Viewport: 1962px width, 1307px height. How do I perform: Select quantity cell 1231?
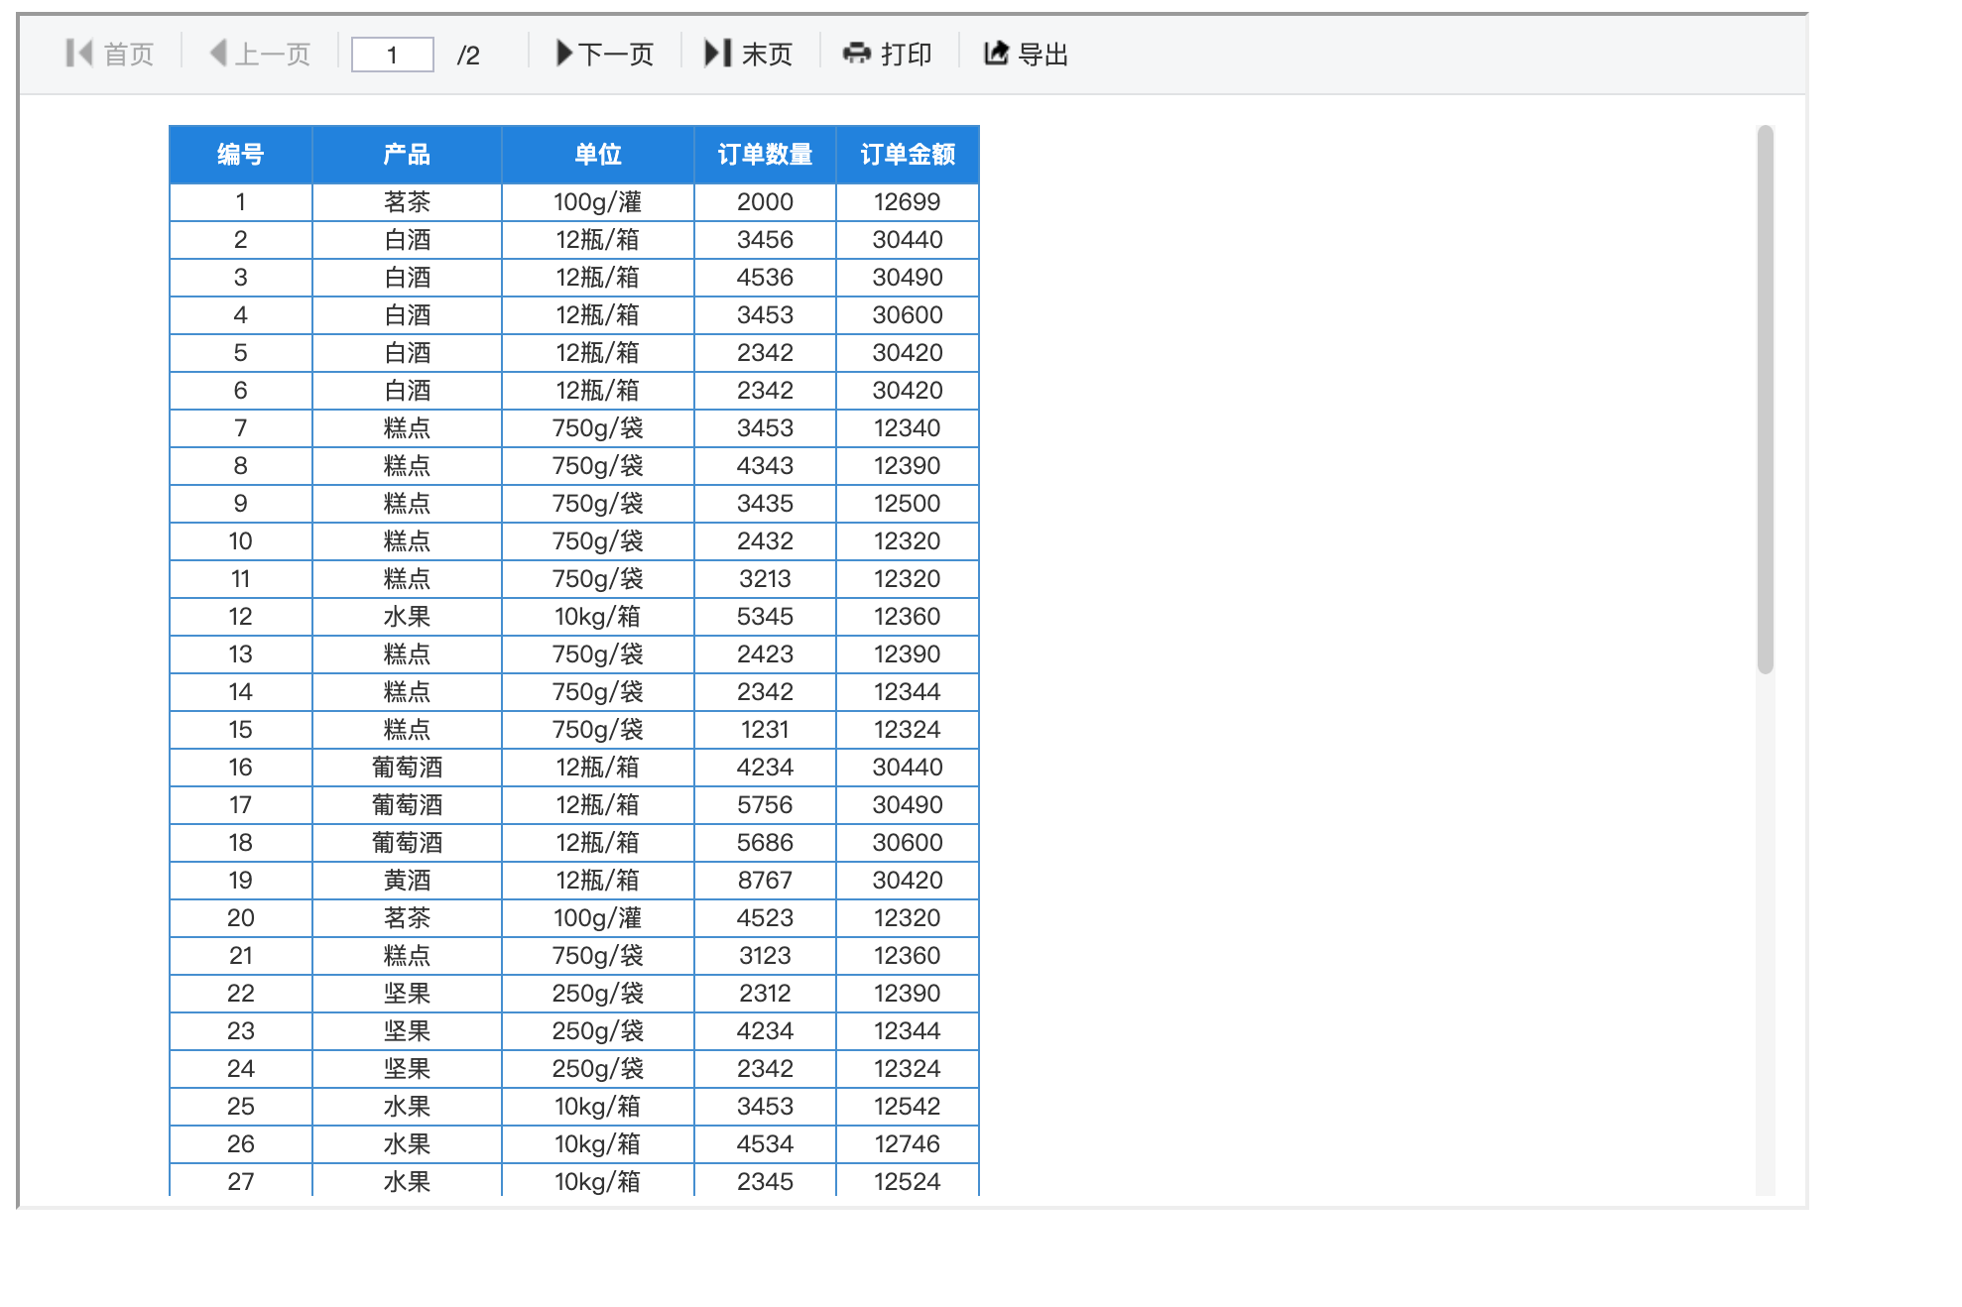point(765,730)
